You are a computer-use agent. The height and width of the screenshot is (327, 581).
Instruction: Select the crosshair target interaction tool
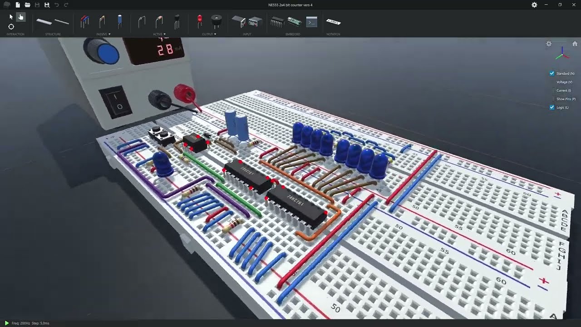point(11,27)
